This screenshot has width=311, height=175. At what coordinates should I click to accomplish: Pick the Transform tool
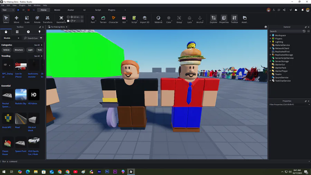click(x=48, y=19)
